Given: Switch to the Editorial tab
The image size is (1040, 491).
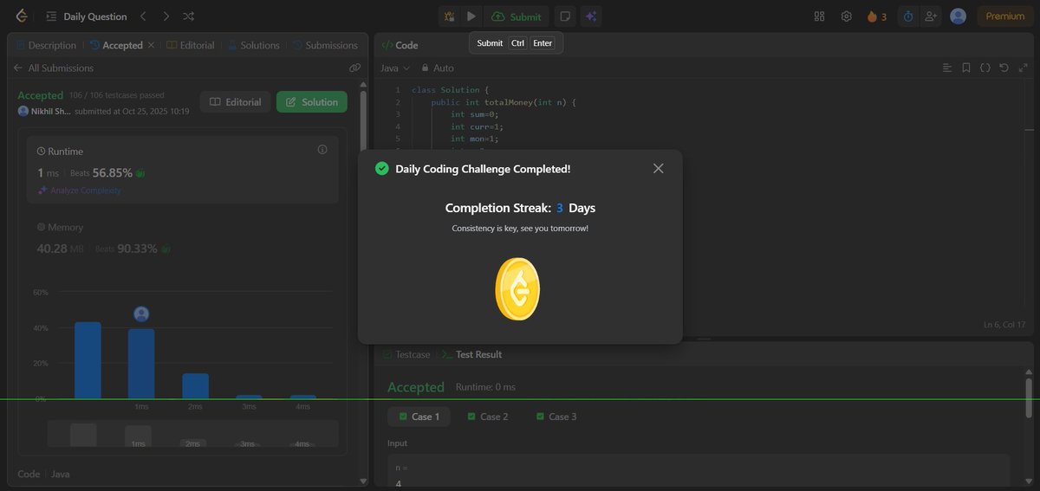Looking at the screenshot, I should coord(191,45).
